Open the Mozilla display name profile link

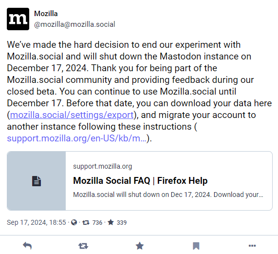tap(46, 14)
